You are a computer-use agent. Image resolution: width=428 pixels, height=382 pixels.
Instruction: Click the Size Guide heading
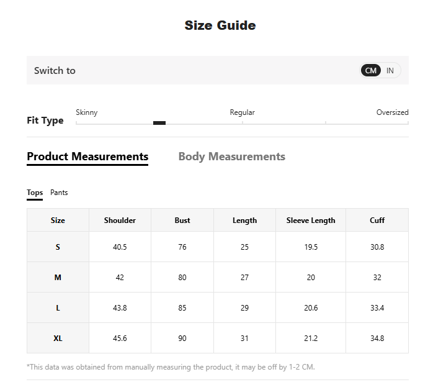pos(220,25)
